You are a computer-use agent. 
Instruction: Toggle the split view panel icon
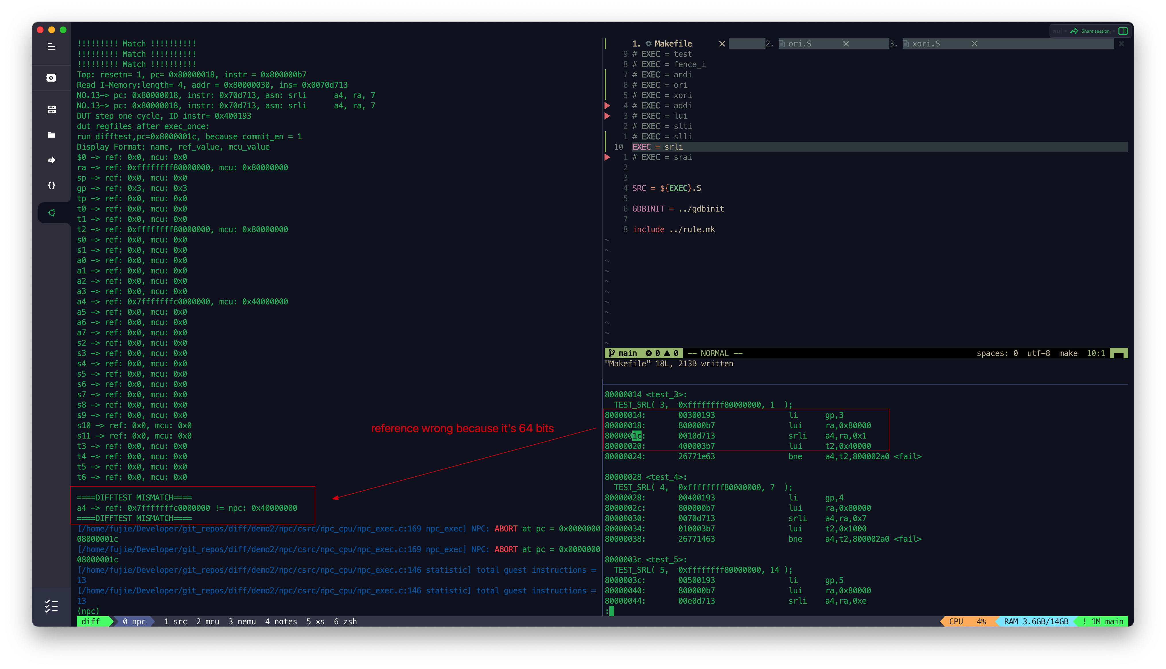1123,31
